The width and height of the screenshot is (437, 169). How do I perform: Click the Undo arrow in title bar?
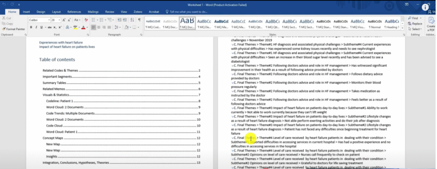tap(4, 5)
